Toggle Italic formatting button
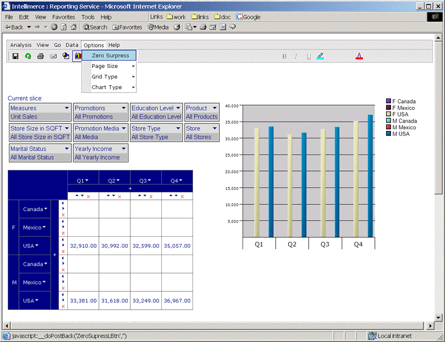This screenshot has width=445, height=342. pyautogui.click(x=296, y=56)
